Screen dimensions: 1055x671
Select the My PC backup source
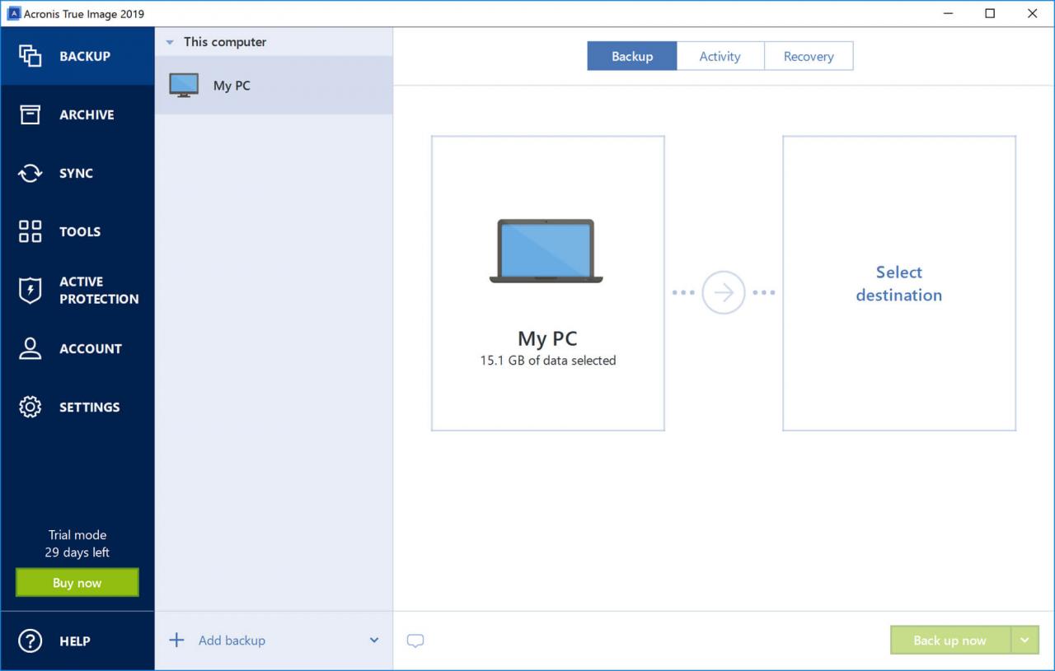pos(546,283)
